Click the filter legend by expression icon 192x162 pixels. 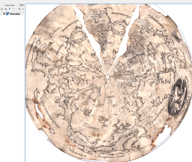[13, 9]
